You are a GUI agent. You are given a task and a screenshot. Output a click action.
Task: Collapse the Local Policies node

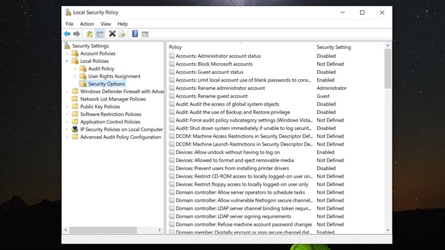point(67,61)
